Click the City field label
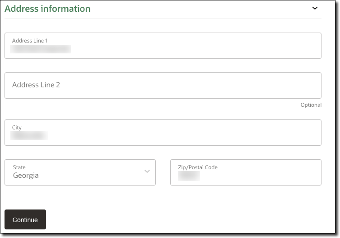Screen dimensions: 340x238 pos(17,128)
